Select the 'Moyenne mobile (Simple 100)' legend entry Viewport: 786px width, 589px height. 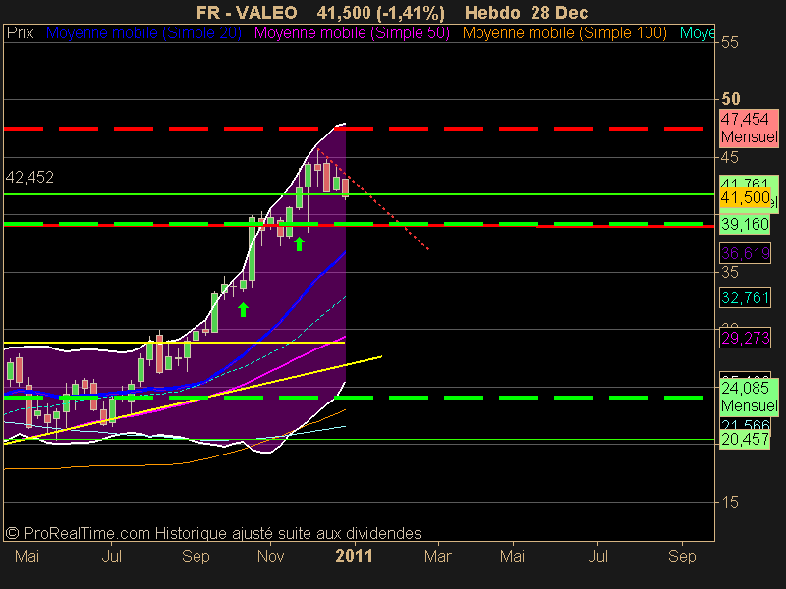click(x=564, y=33)
